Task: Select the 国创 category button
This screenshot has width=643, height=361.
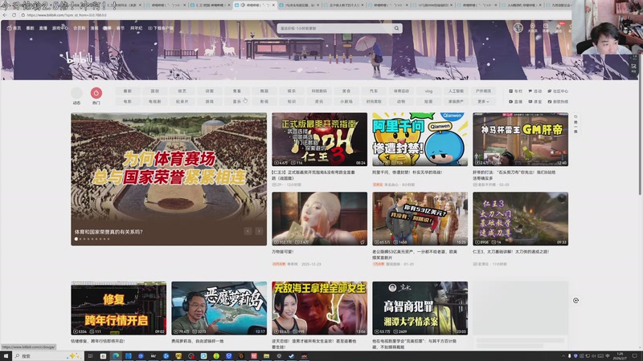Action: click(154, 91)
